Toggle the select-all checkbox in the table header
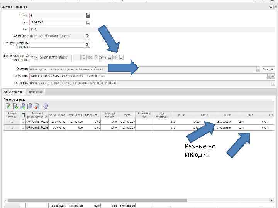278x208 pixels. (x=23, y=115)
